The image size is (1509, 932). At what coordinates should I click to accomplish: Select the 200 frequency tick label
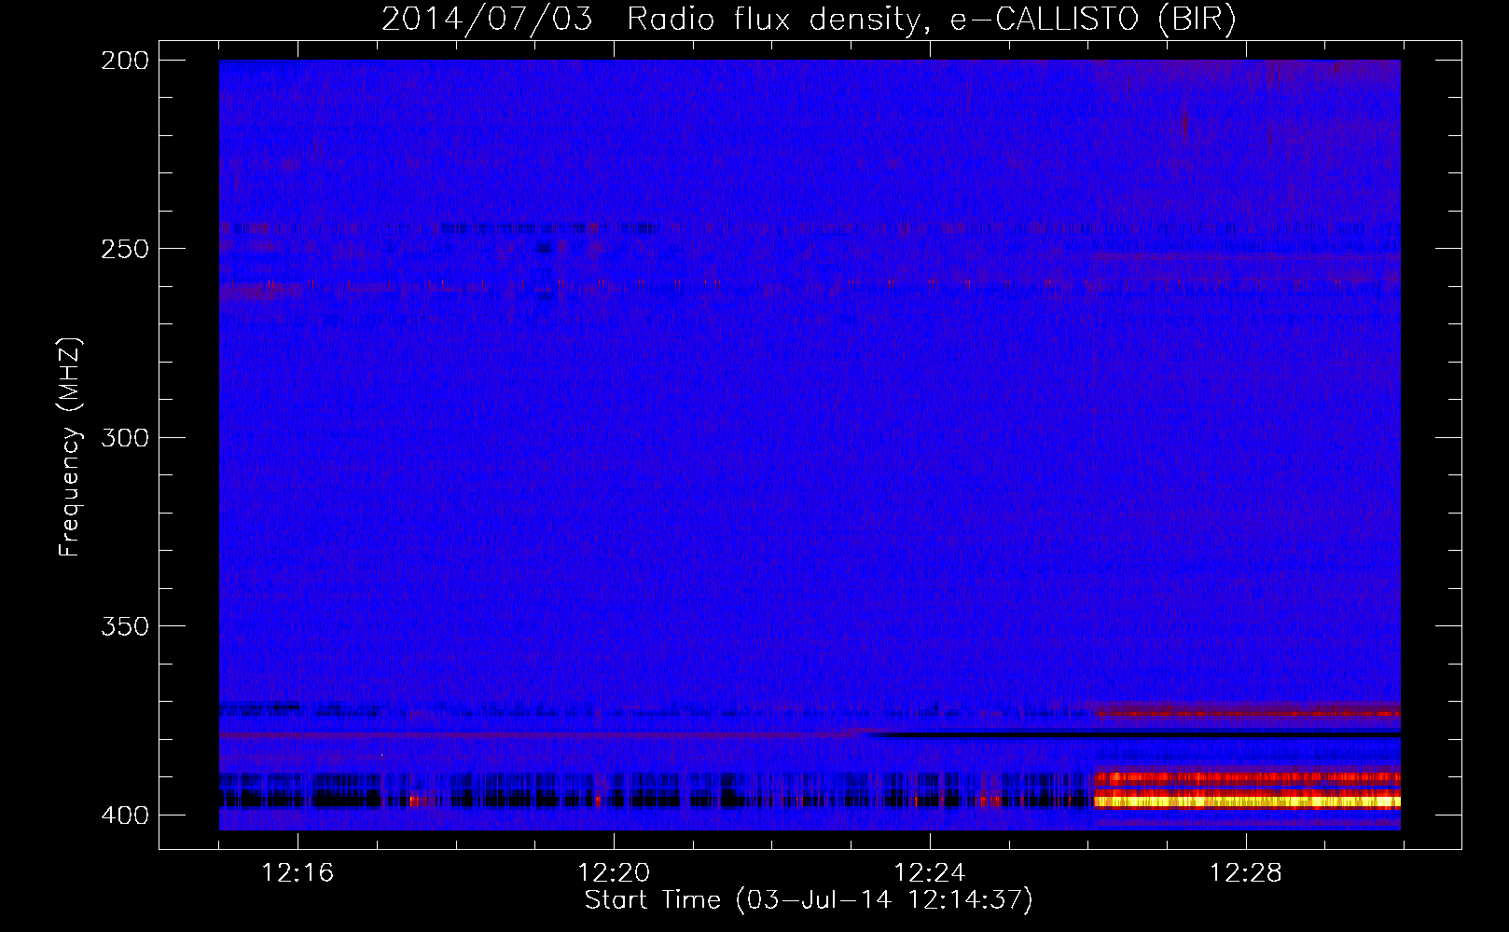(x=125, y=61)
